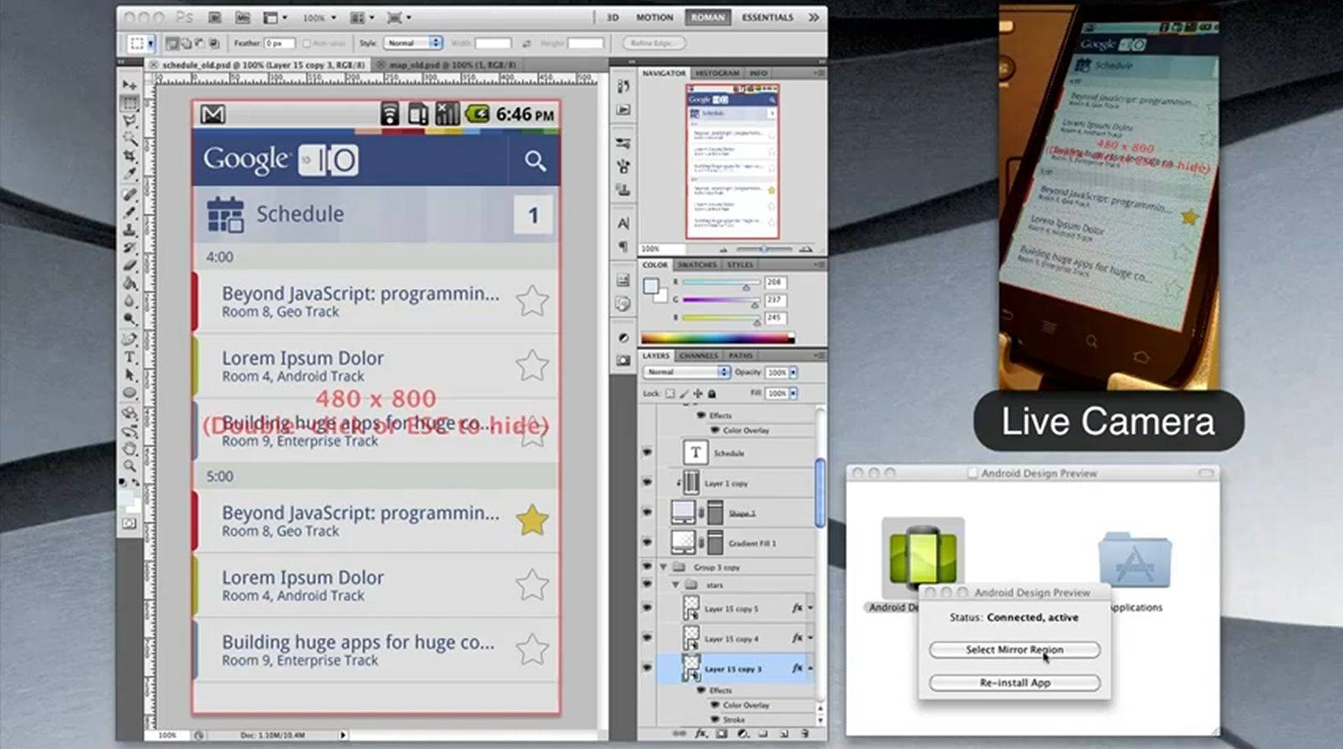Switch to map_old.psd document tab
1343x749 pixels.
452,65
